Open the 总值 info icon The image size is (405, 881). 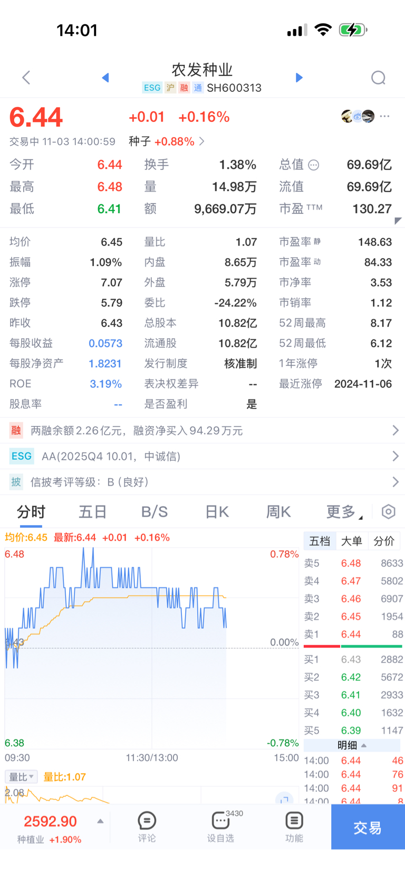pyautogui.click(x=314, y=165)
